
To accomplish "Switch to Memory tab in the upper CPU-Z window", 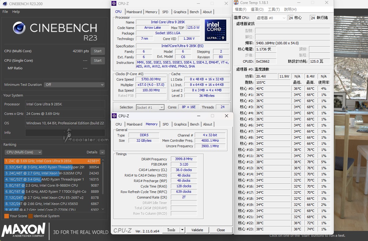I will coord(151,12).
